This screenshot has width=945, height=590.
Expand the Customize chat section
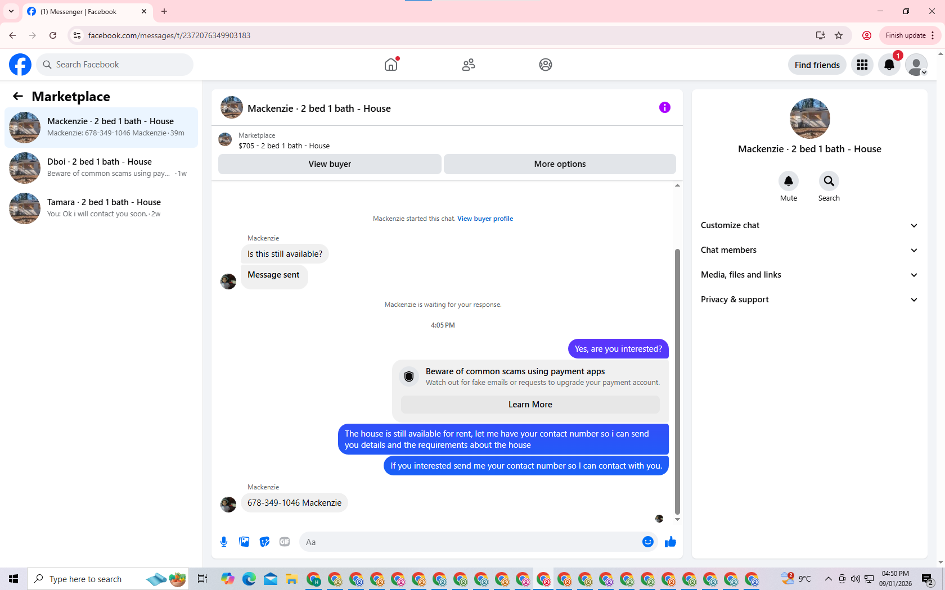[x=809, y=225]
